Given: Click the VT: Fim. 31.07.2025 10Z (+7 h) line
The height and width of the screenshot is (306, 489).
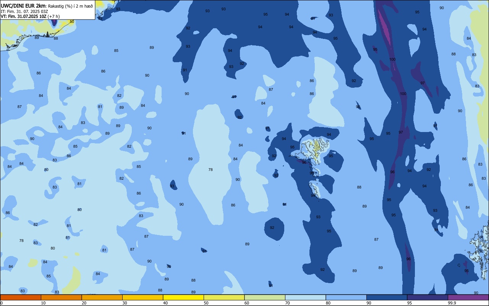Looking at the screenshot, I should tap(30, 16).
